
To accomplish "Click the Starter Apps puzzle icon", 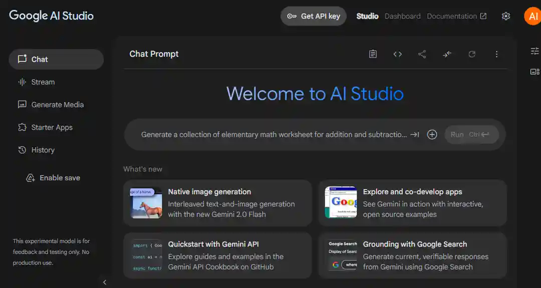I will pyautogui.click(x=22, y=127).
